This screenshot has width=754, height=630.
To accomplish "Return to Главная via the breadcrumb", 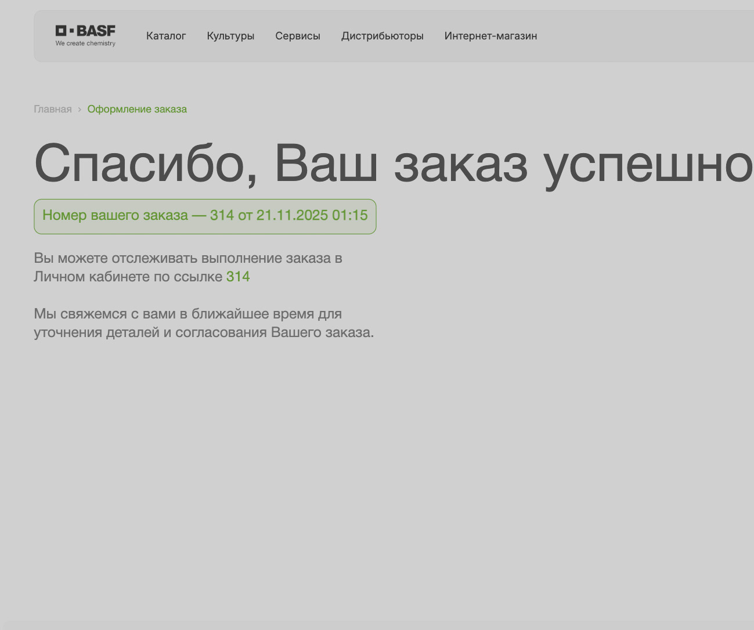I will point(53,109).
